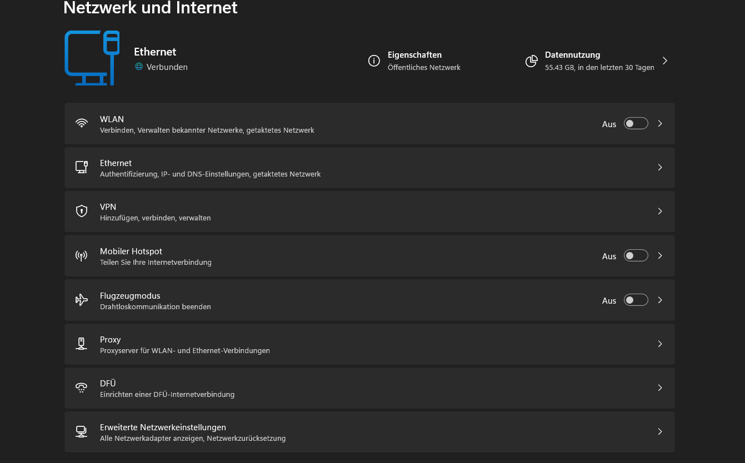Click the Netzwerk und Internet heading

151,8
